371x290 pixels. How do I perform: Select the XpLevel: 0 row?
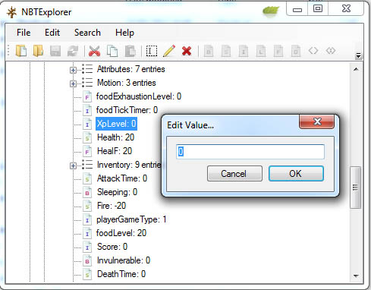tap(116, 124)
